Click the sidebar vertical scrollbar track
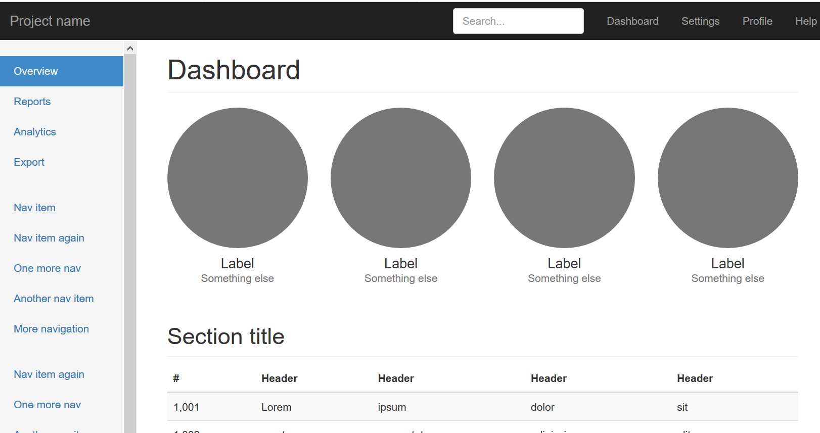This screenshot has width=820, height=433. [130, 243]
